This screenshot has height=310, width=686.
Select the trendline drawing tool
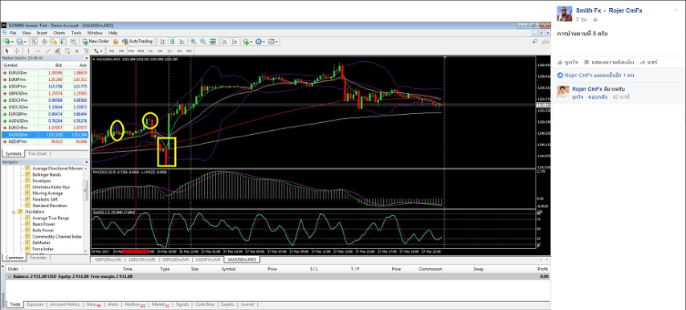click(x=47, y=51)
